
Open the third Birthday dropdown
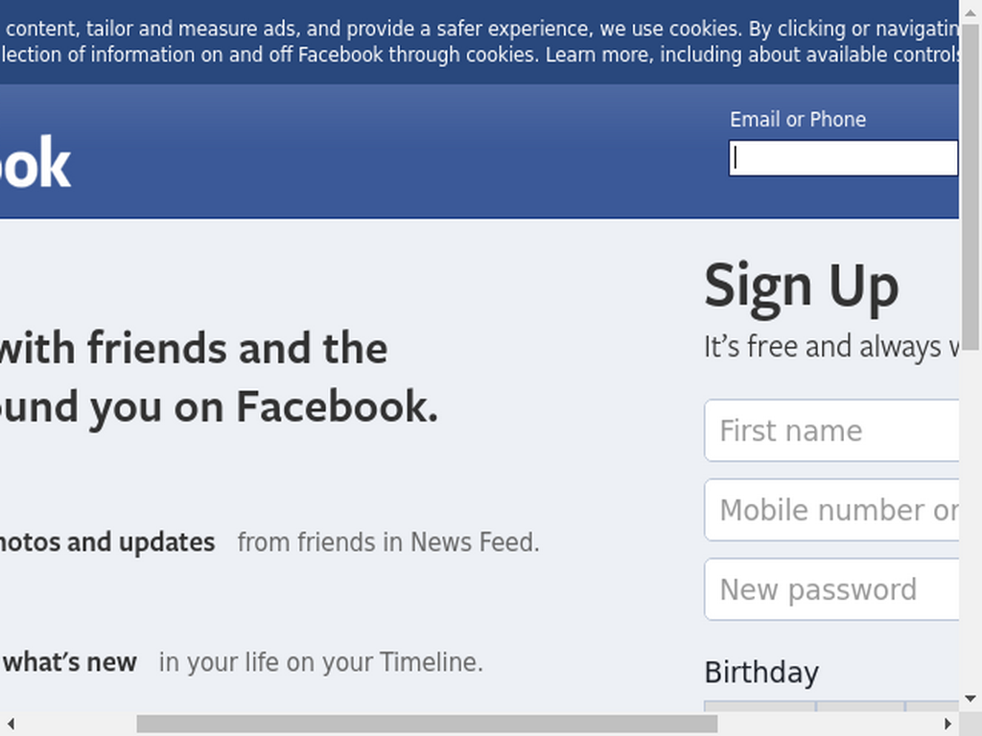(932, 706)
